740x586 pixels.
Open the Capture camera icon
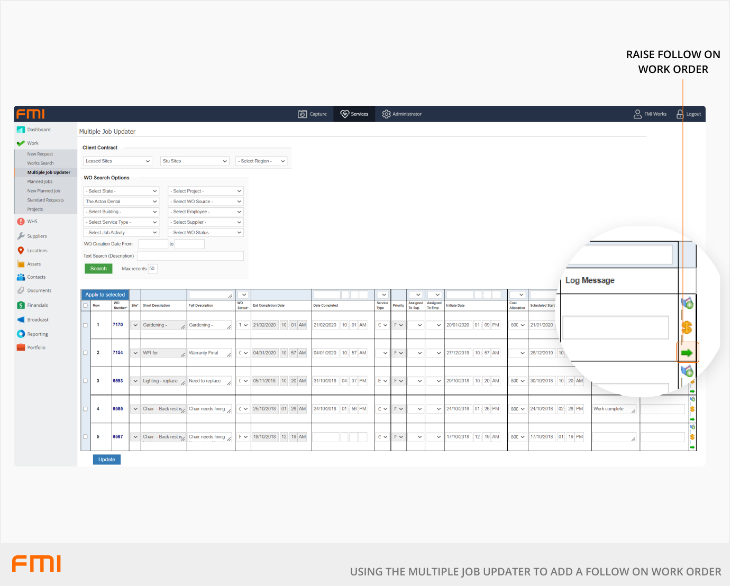coord(303,114)
